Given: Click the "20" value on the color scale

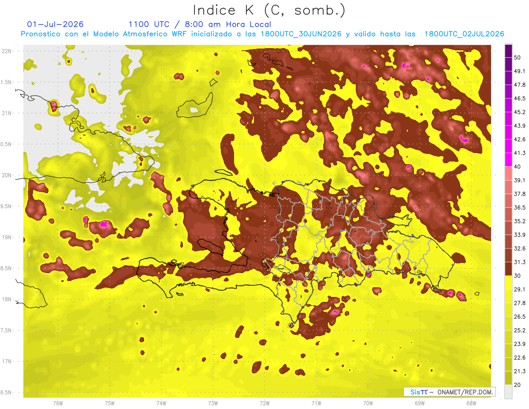Looking at the screenshot, I should 518,385.
